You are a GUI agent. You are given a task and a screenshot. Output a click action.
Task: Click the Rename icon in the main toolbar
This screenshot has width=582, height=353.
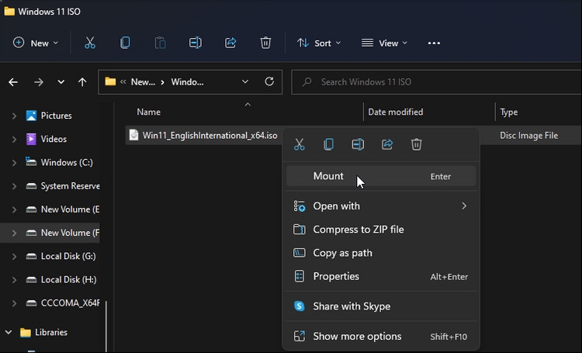point(196,43)
